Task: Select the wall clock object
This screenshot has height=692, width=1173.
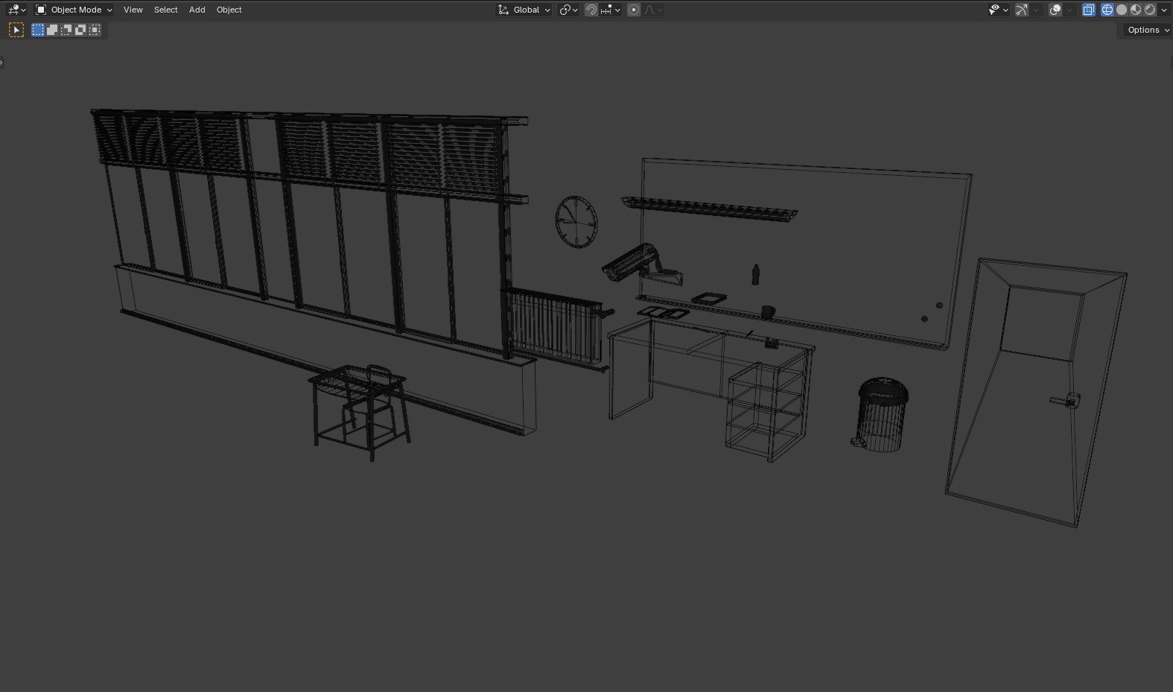Action: 576,222
